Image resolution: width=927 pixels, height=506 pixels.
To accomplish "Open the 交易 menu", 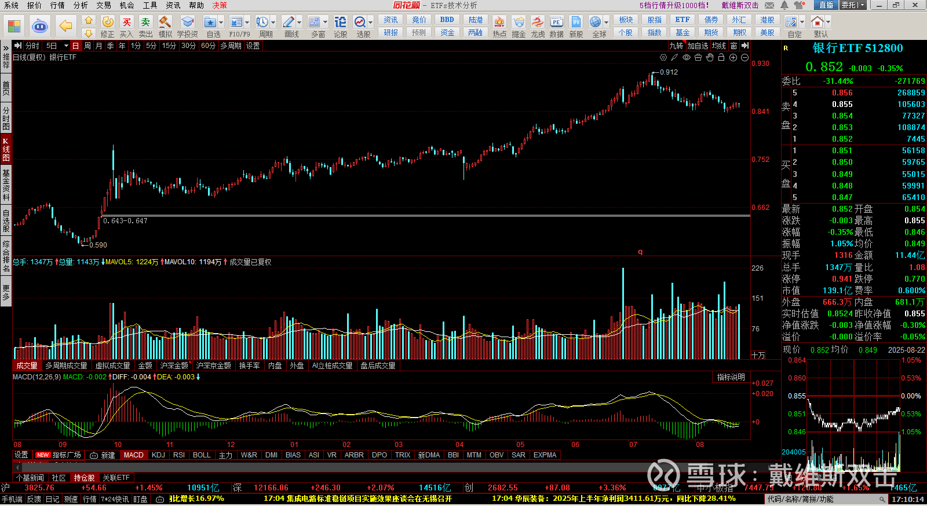I will [104, 5].
